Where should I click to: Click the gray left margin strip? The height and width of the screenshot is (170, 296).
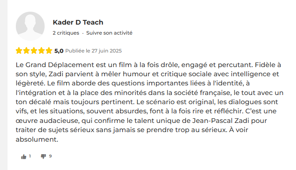coord(4,85)
